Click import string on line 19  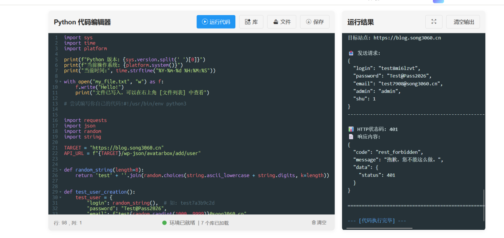[83, 137]
